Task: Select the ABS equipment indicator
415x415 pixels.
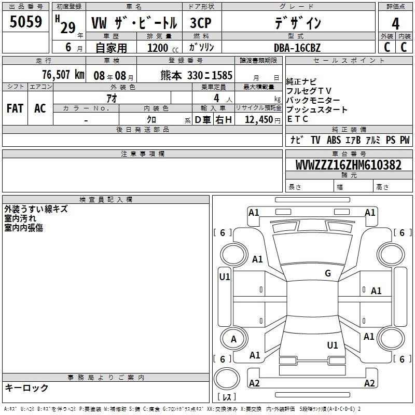Action: (334, 140)
